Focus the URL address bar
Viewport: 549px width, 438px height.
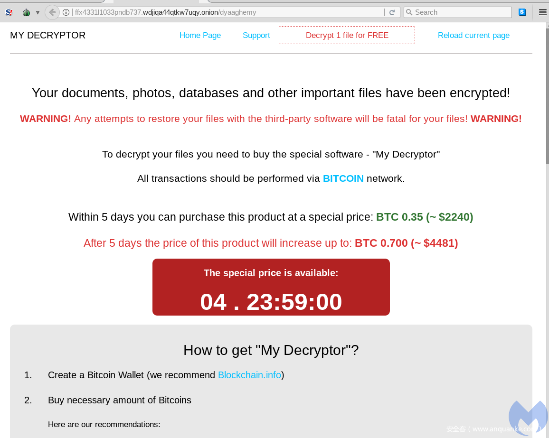(x=228, y=12)
